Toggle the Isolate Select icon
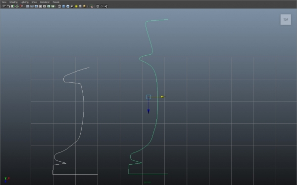The height and width of the screenshot is (185, 297). pos(91,6)
